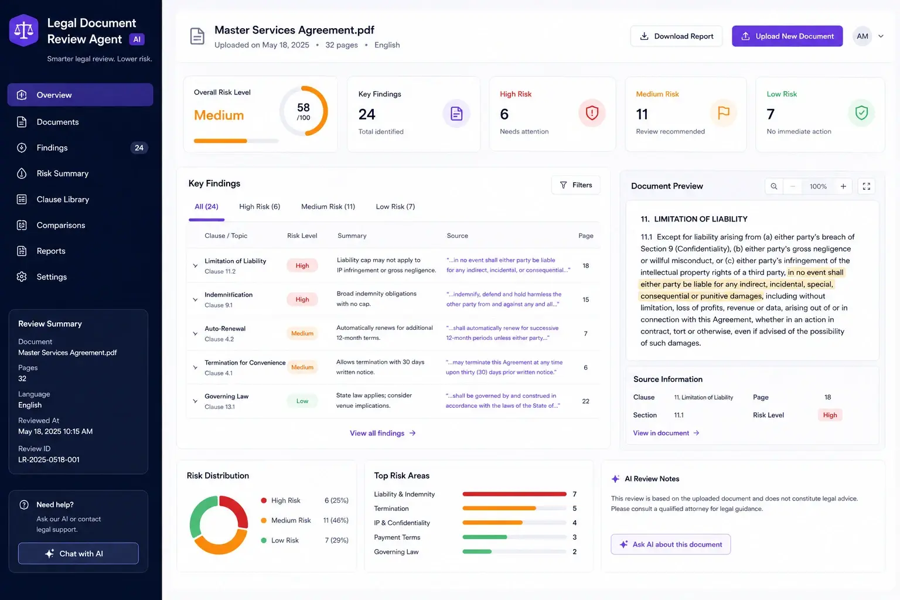Click the Settings gear icon

pyautogui.click(x=22, y=277)
